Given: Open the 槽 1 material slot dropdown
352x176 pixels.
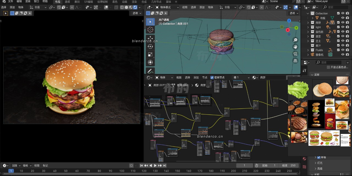Looking at the screenshot, I should 241,78.
